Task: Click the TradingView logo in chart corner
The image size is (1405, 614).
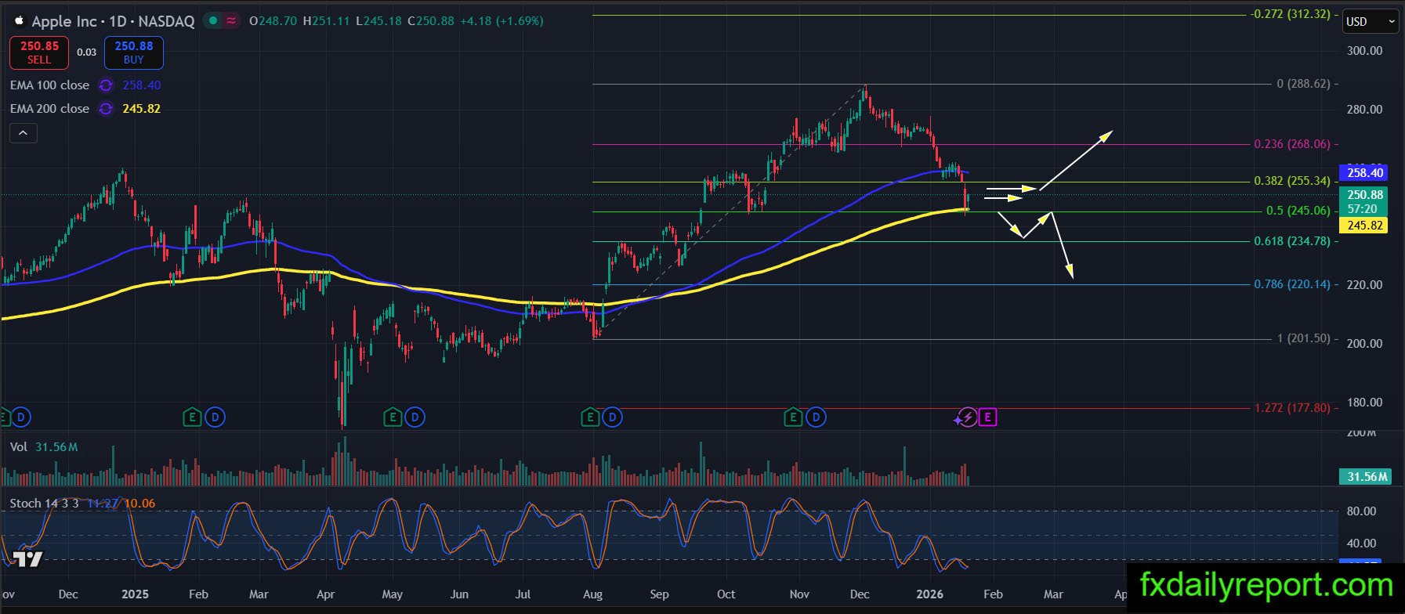Action: [x=28, y=558]
